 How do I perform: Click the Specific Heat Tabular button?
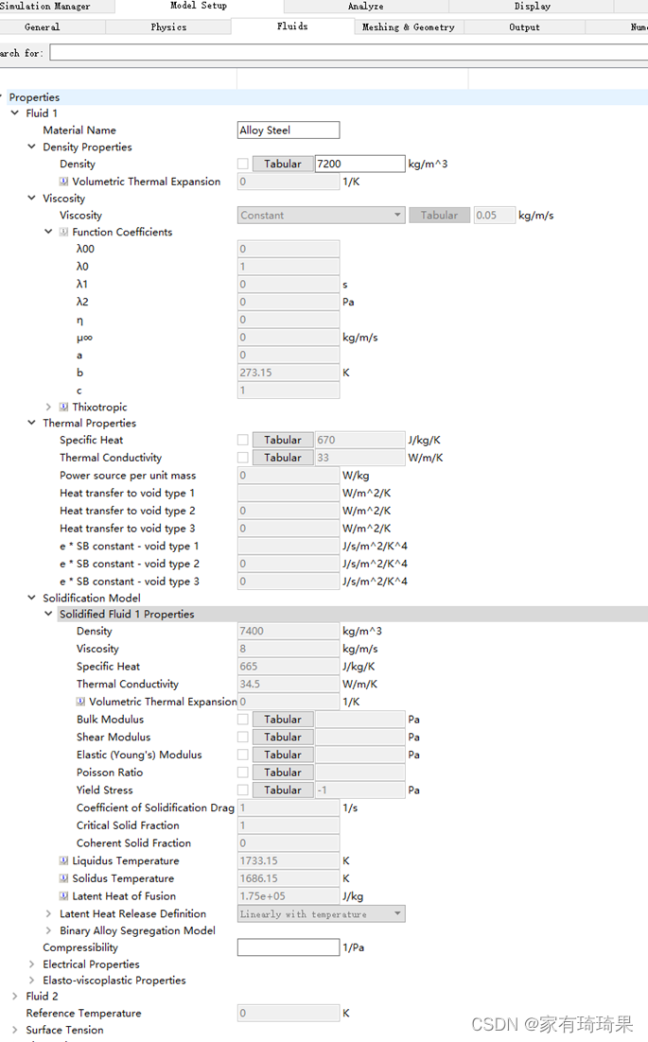pos(283,440)
